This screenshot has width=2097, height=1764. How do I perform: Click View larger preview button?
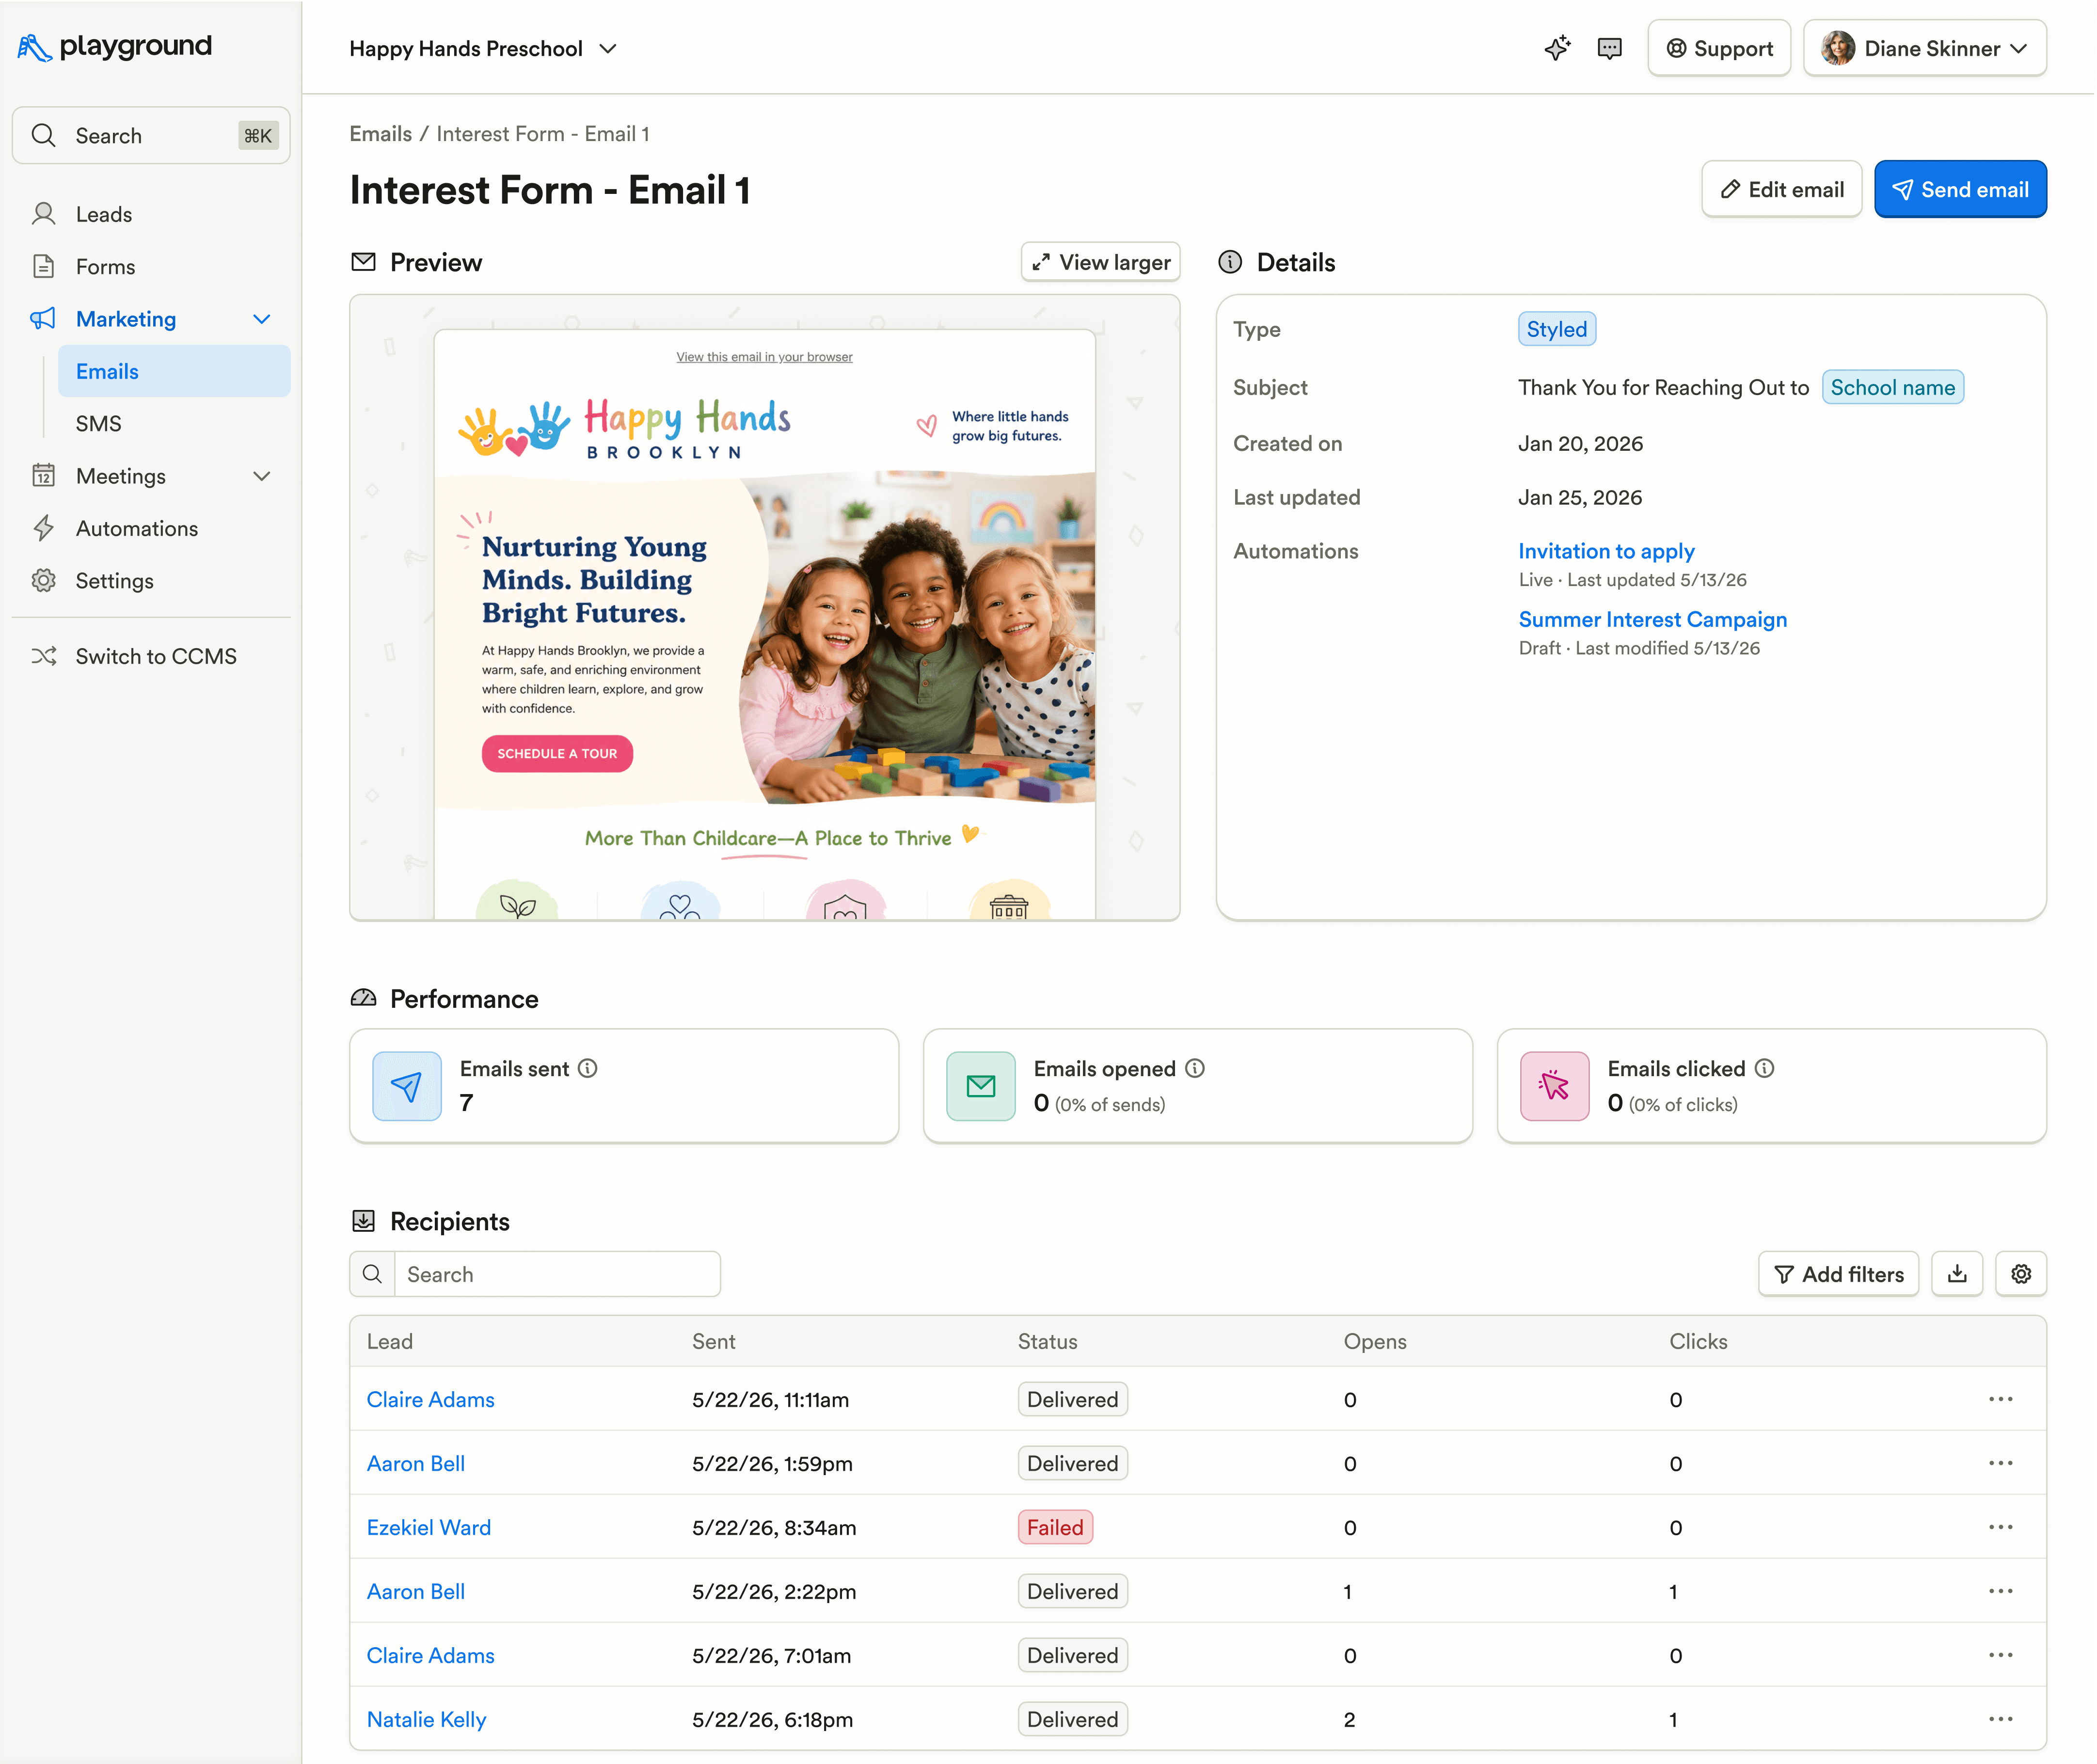tap(1100, 262)
